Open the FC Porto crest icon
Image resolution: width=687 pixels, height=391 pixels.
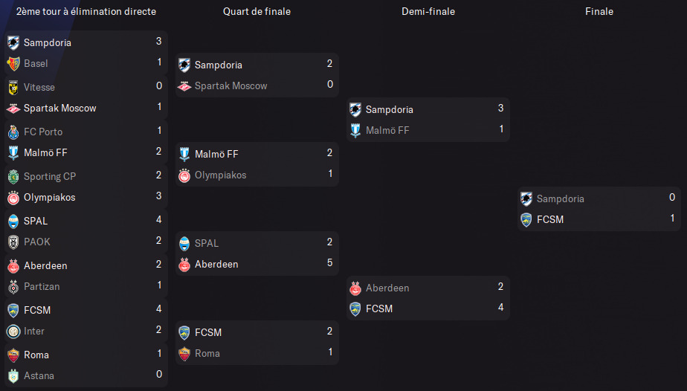[x=13, y=132]
